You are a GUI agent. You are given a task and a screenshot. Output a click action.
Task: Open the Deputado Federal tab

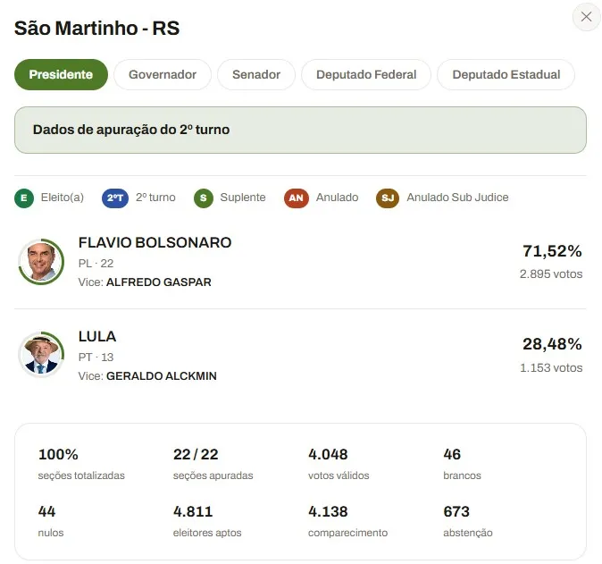tap(366, 74)
